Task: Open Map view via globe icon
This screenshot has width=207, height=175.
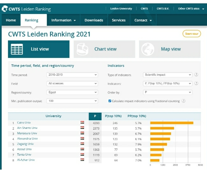Action: coord(148,49)
